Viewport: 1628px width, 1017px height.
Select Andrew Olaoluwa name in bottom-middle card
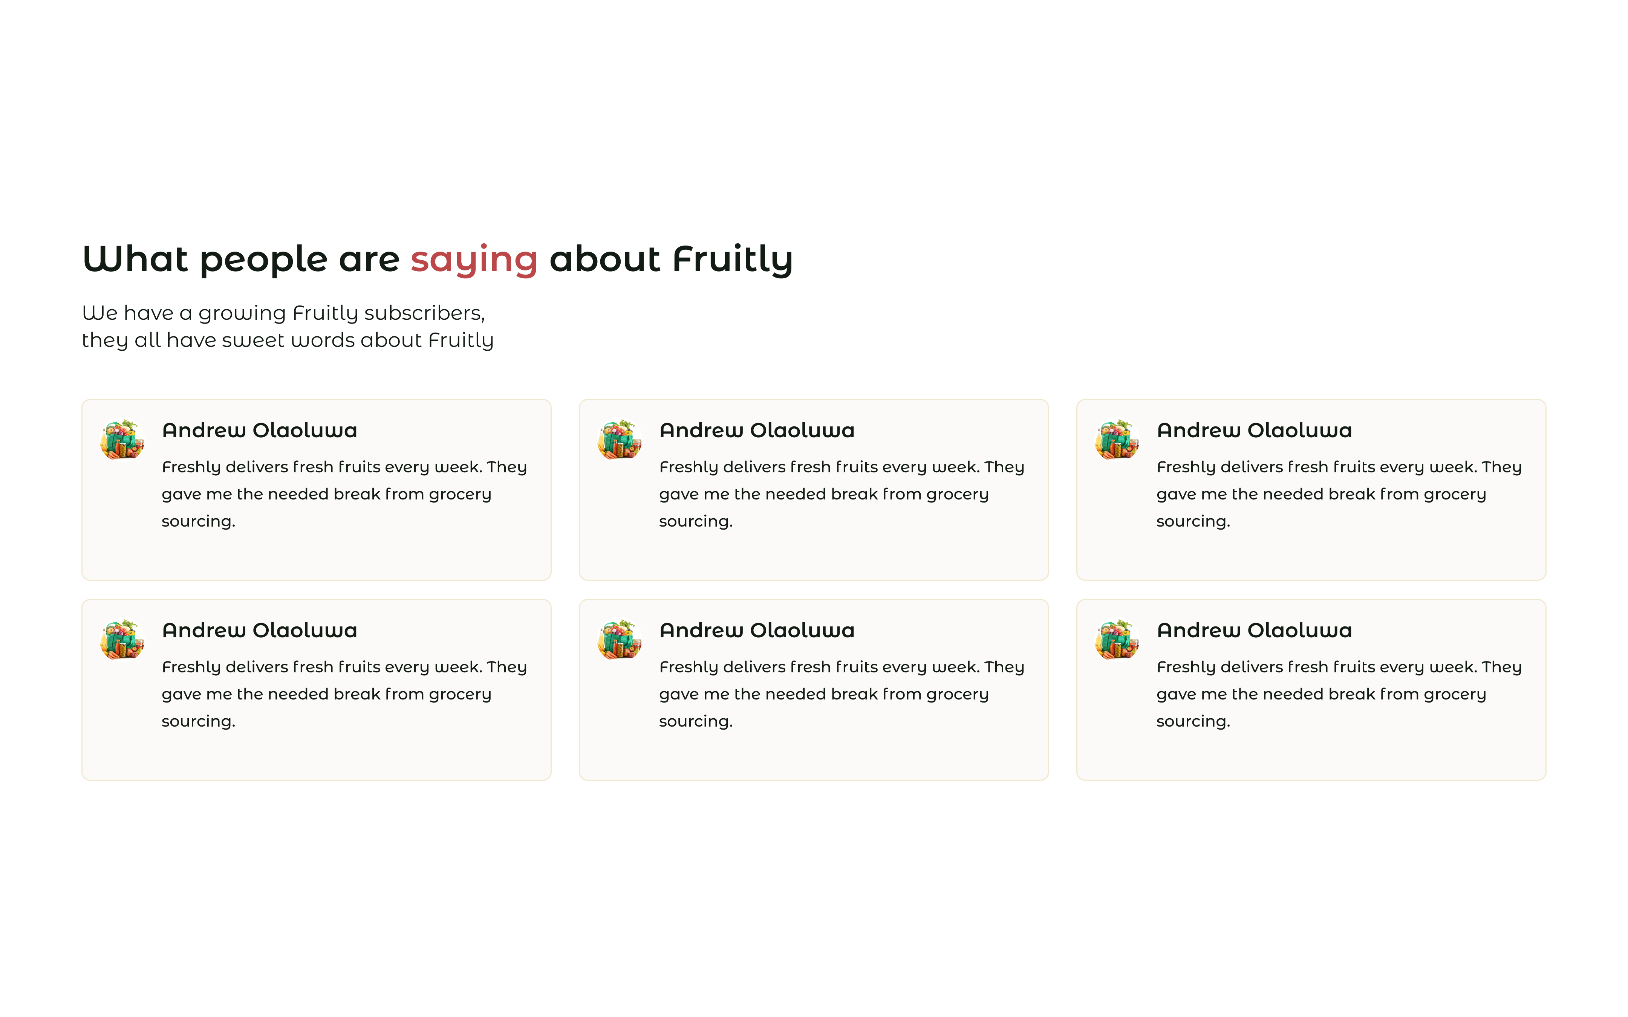(x=757, y=630)
